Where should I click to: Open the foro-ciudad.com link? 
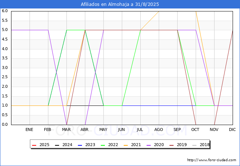[x=212, y=160]
